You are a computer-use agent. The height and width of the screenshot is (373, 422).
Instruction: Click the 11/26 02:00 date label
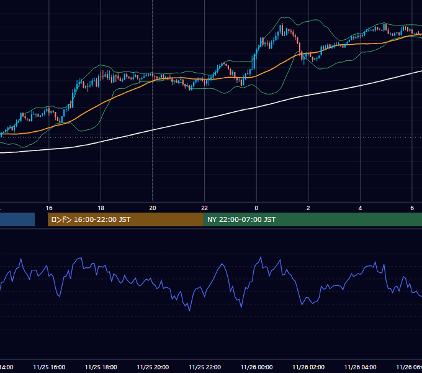click(x=308, y=367)
